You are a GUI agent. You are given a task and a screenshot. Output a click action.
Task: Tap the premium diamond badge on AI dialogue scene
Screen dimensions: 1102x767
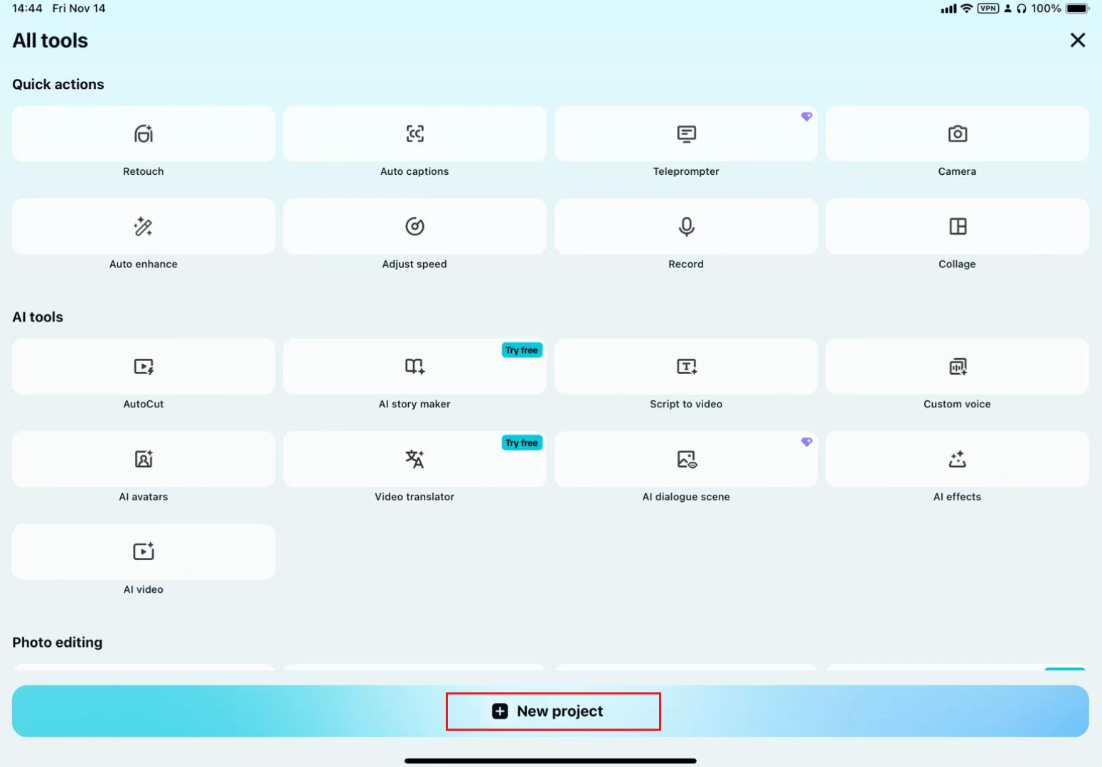806,442
